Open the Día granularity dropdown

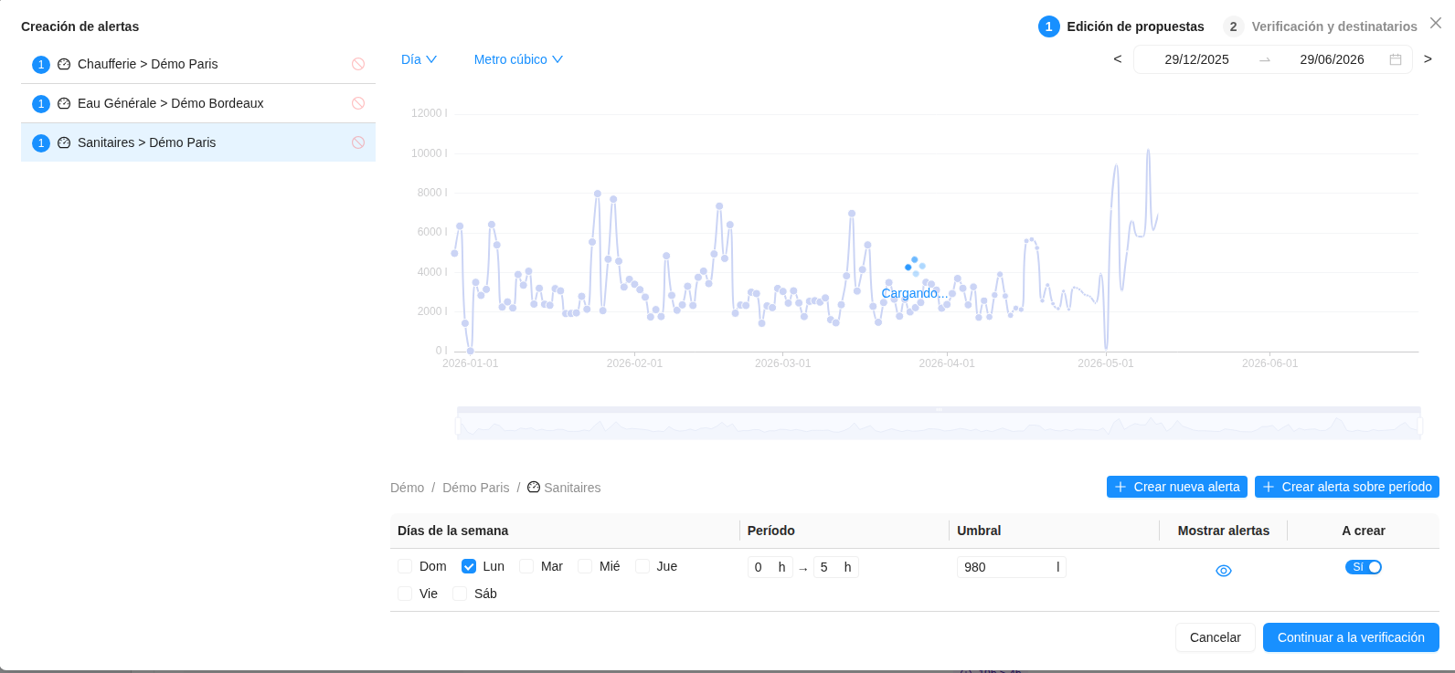pyautogui.click(x=420, y=59)
